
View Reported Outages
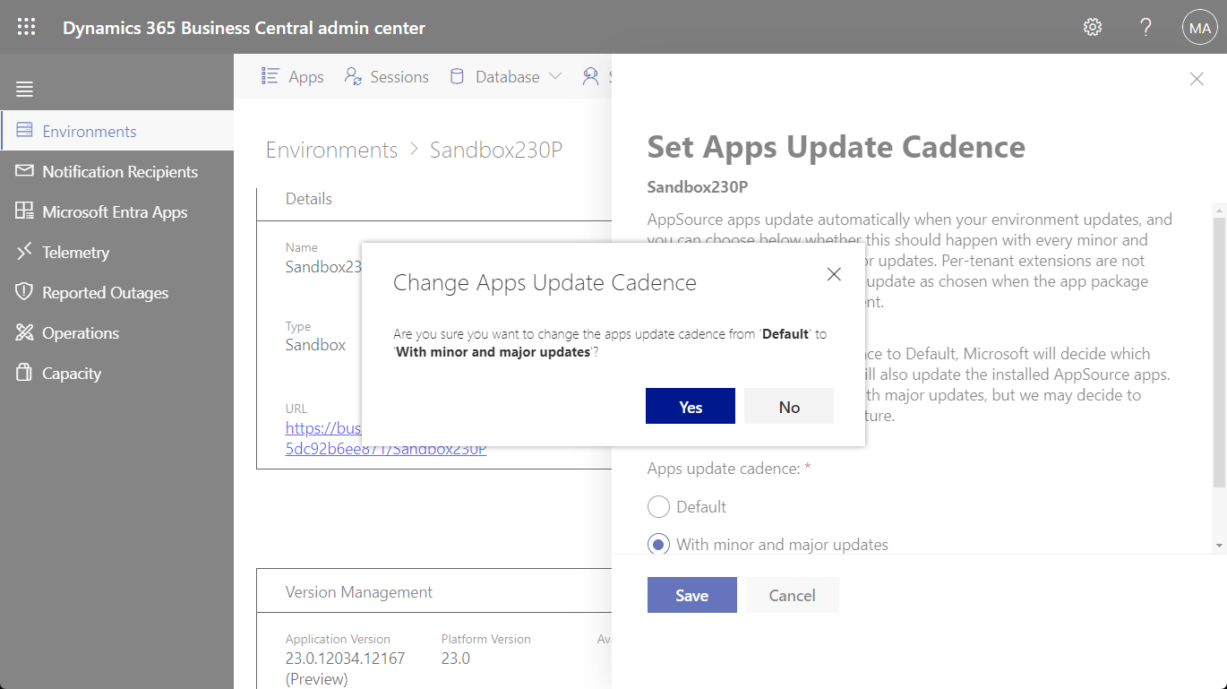point(105,292)
